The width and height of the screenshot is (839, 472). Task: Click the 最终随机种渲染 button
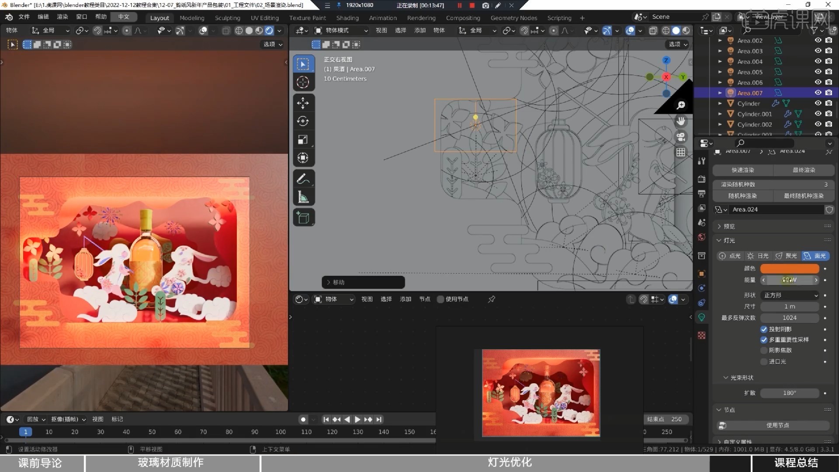tap(804, 196)
